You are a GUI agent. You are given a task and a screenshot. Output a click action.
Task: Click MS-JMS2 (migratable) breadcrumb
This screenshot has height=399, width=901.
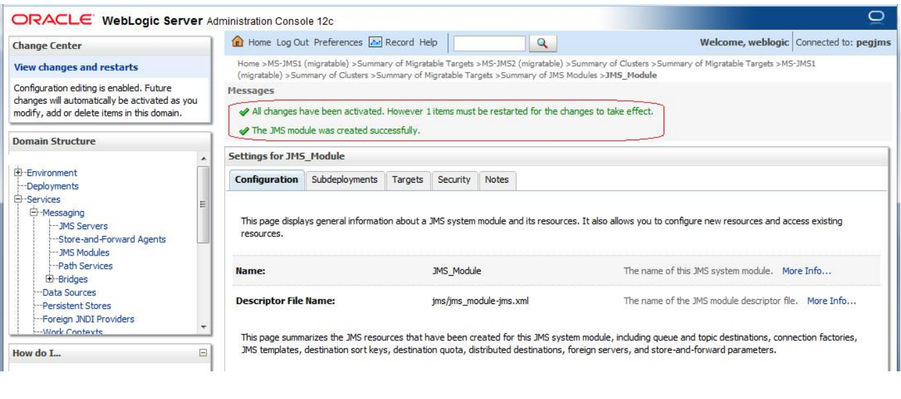click(522, 63)
